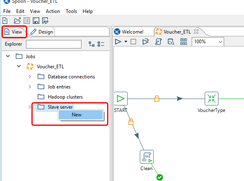244x181 pixels.
Task: Click the Save As toolbar icon
Action: (45, 21)
